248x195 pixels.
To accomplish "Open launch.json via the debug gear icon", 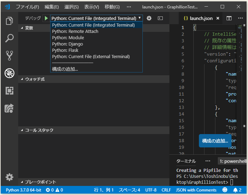I will tap(149, 18).
